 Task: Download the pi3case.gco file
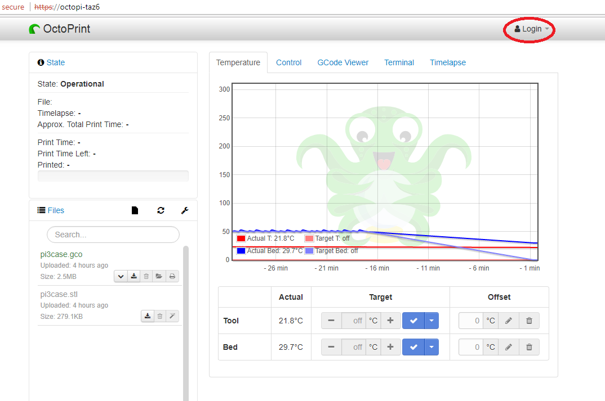[x=134, y=277]
